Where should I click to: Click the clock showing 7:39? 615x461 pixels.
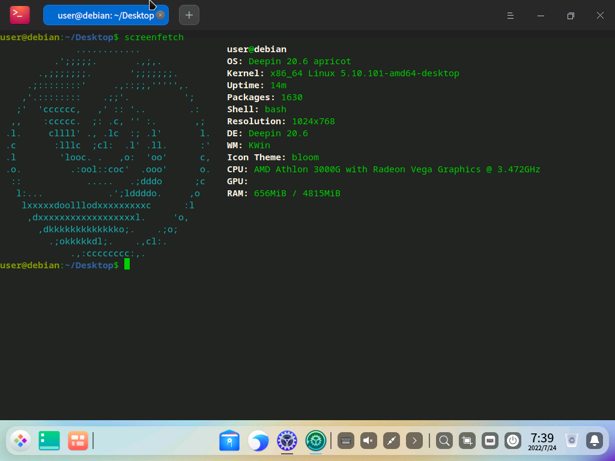(542, 441)
